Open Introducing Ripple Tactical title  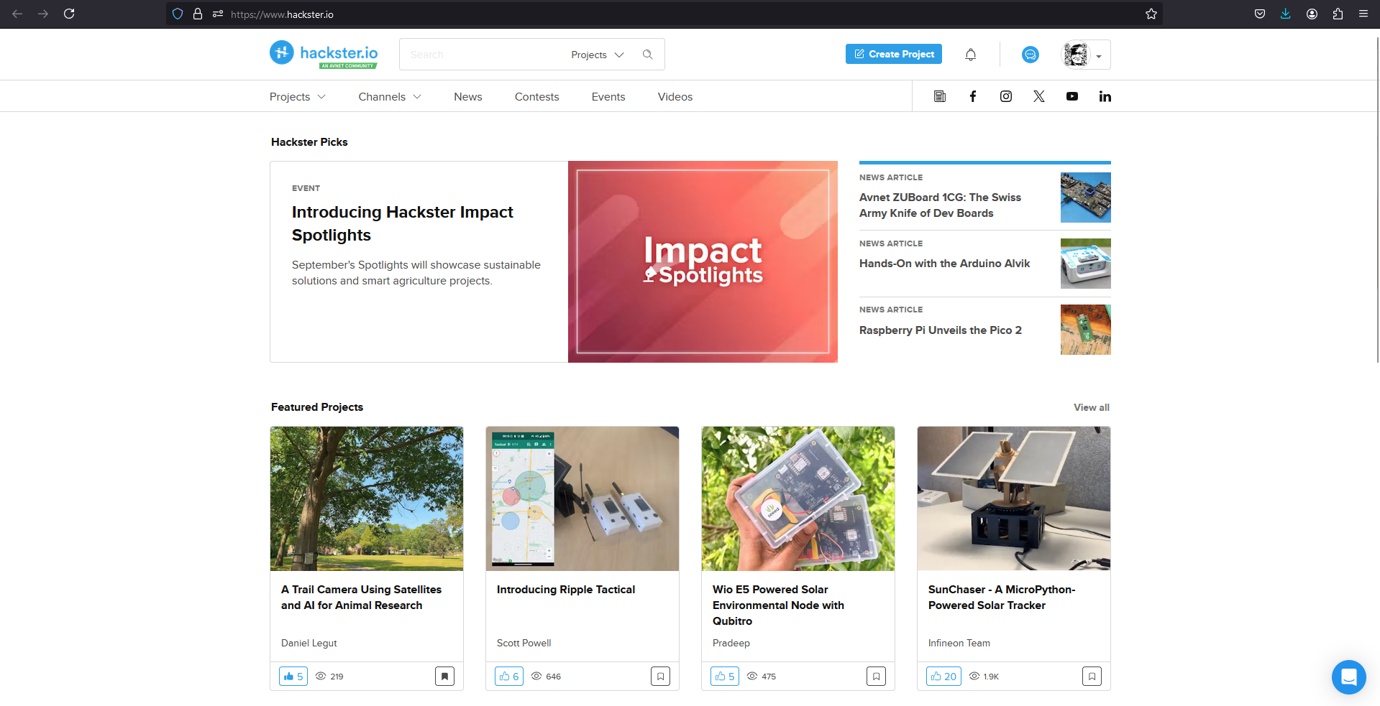566,590
